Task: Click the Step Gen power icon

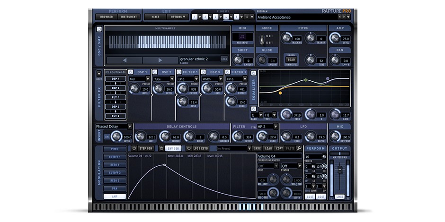Action: (x=134, y=148)
